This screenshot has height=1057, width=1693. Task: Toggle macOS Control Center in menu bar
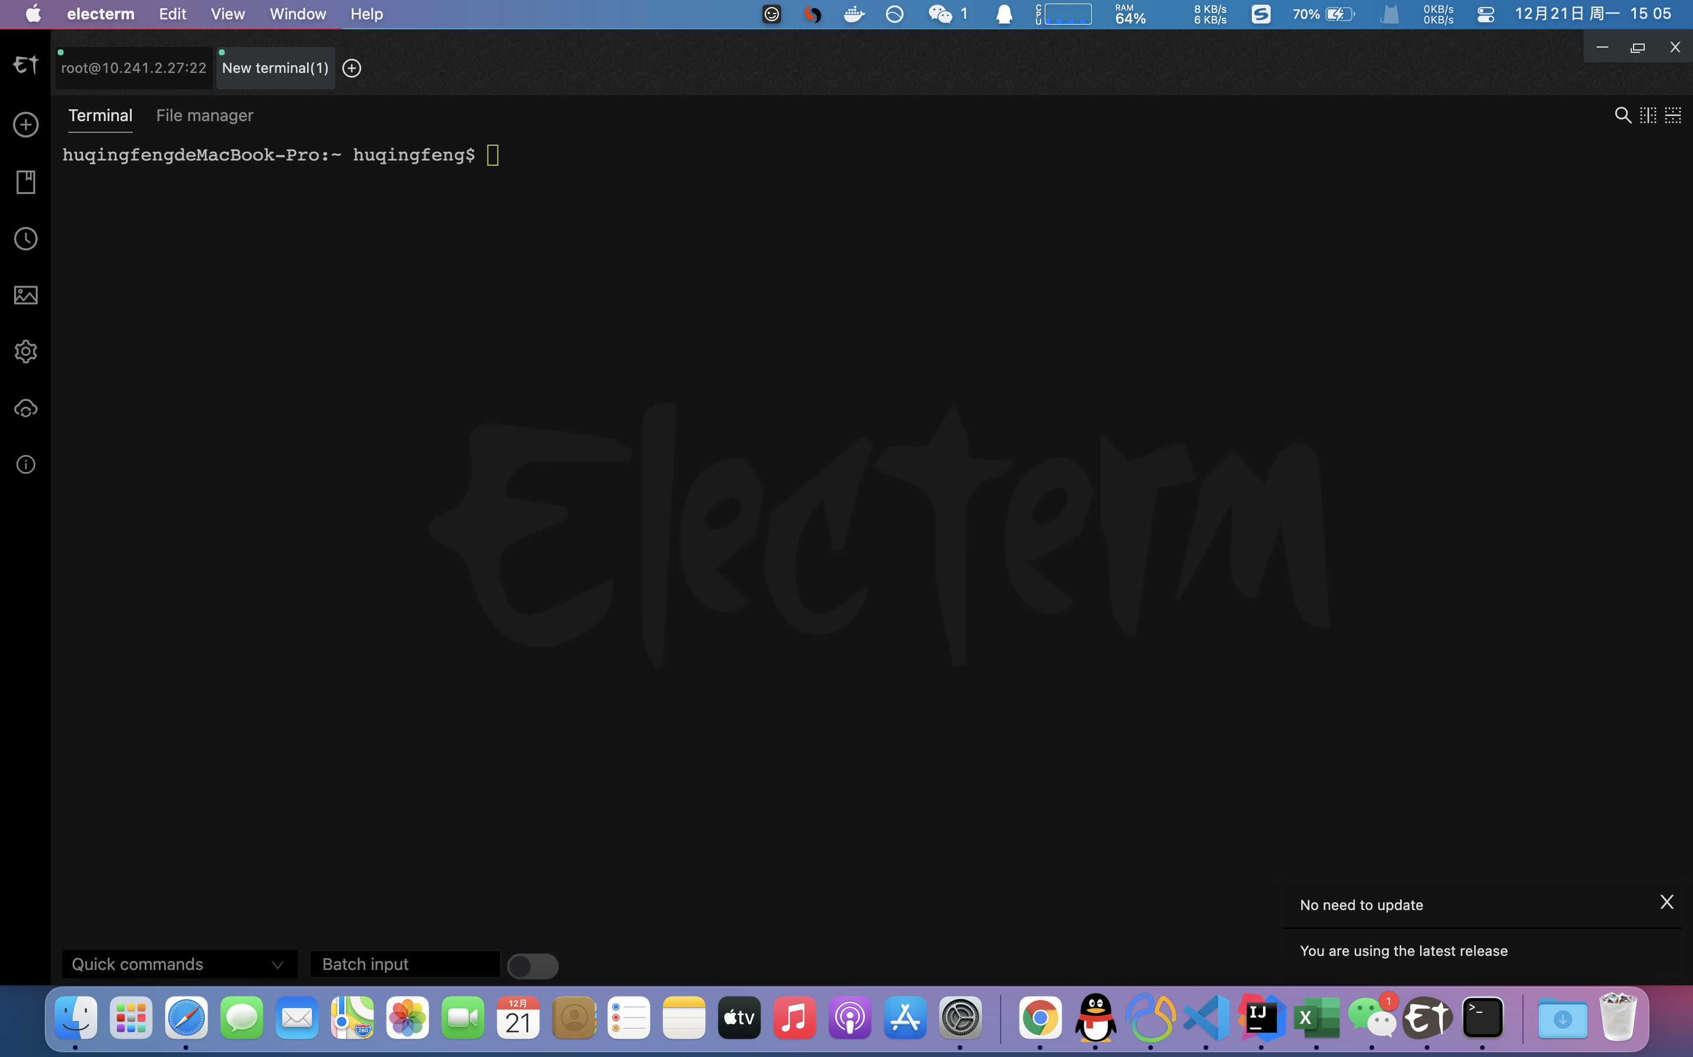(1485, 14)
